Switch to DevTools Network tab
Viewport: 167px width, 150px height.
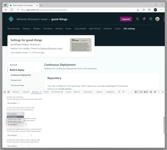click(x=76, y=92)
